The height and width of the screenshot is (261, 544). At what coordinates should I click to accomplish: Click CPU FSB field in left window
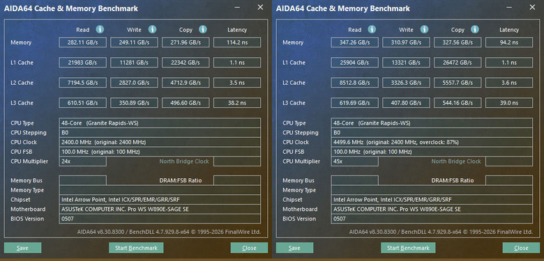coord(160,152)
